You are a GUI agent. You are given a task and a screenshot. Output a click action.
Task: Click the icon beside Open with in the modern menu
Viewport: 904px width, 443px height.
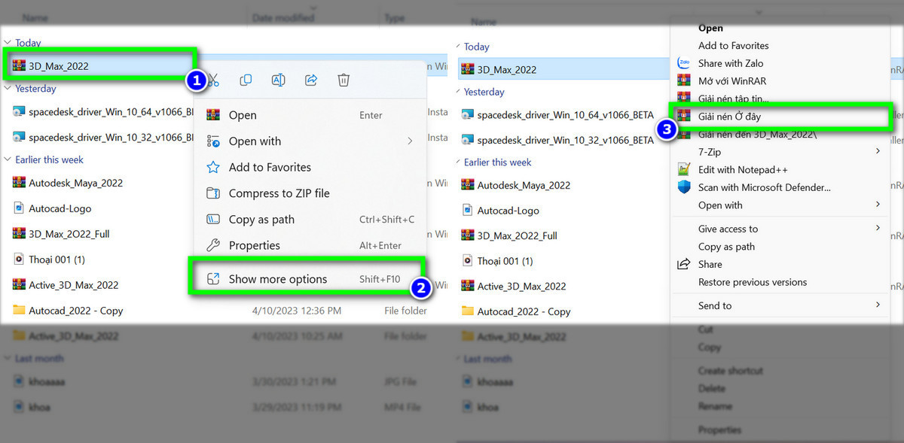(x=213, y=141)
